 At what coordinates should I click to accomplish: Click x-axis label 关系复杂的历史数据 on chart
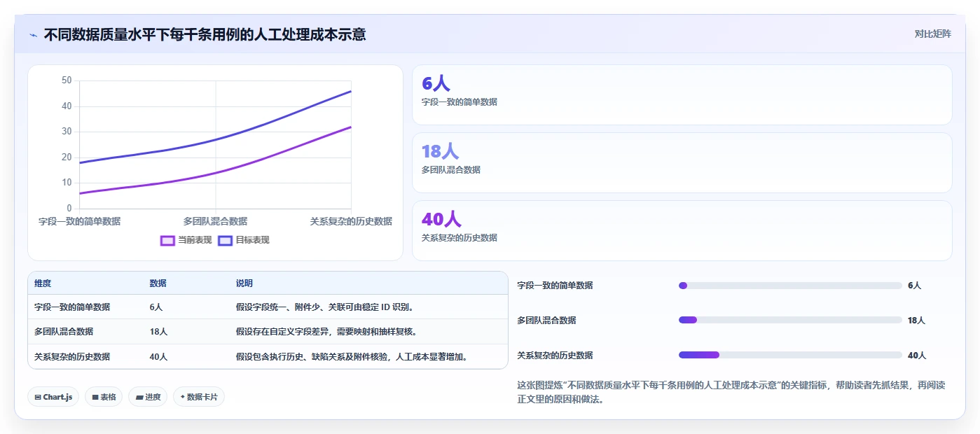351,221
